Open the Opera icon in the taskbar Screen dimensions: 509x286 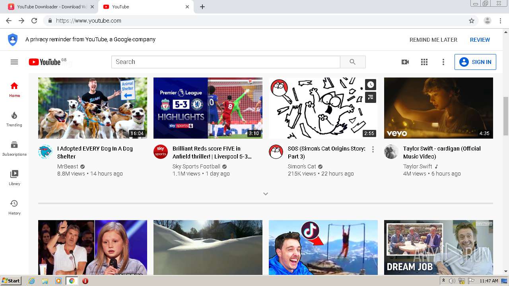[x=85, y=281]
